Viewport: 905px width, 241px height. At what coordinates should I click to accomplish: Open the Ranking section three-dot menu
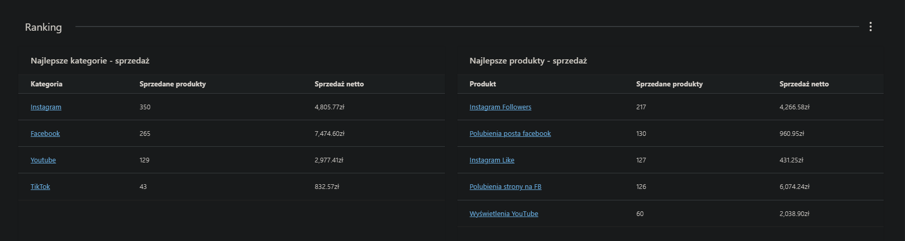[870, 27]
